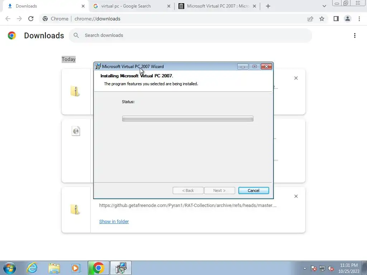The height and width of the screenshot is (275, 367).
Task: Switch to the virtual pc Google Search tab
Action: coord(132,6)
